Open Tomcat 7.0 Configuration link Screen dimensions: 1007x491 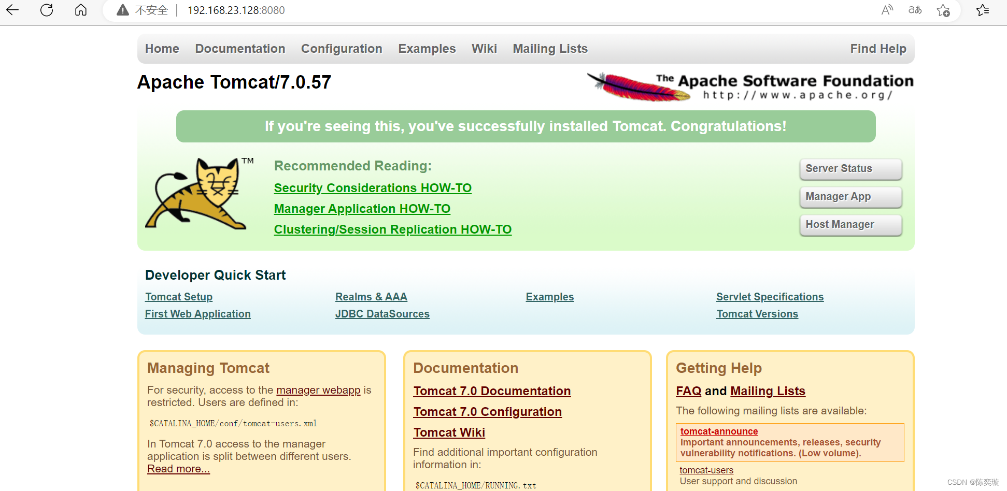tap(487, 412)
